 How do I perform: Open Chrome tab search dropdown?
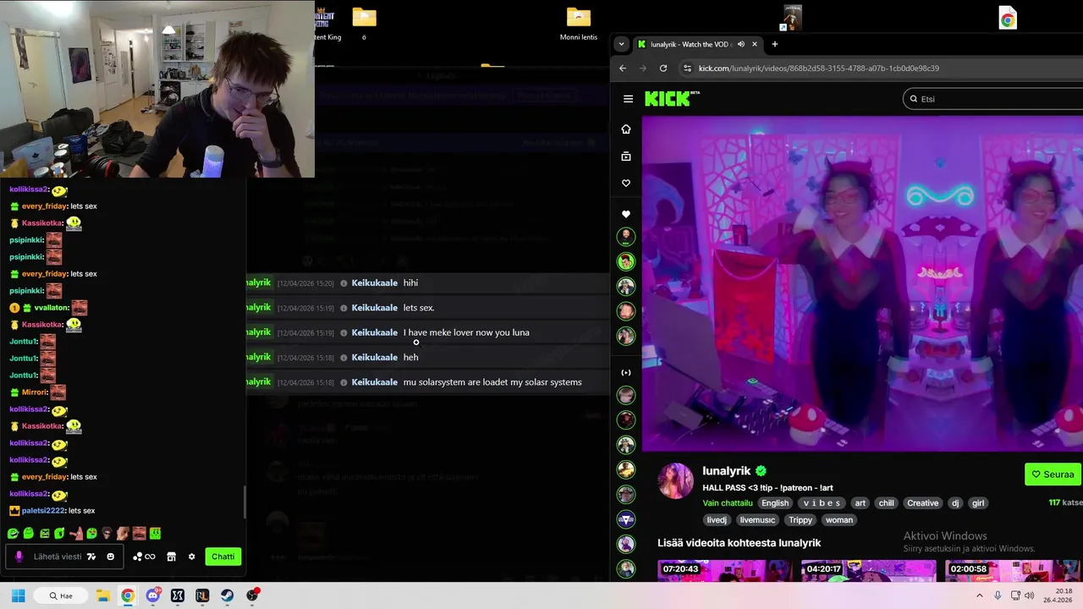[x=621, y=44]
